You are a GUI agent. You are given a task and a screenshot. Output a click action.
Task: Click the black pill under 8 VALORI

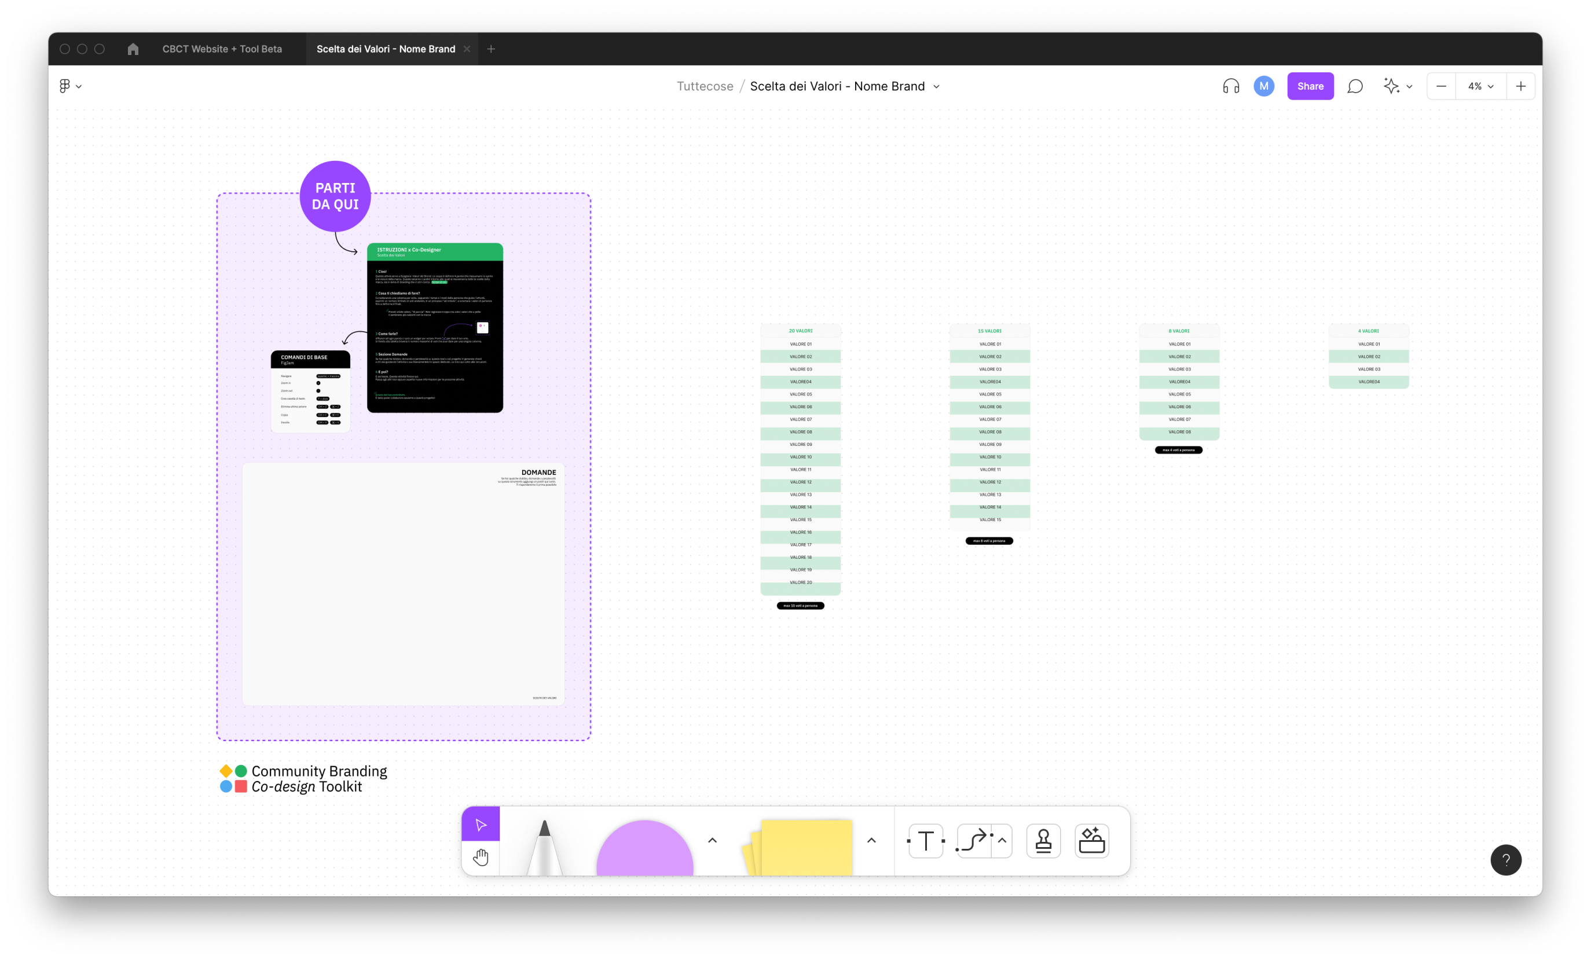[x=1178, y=450]
